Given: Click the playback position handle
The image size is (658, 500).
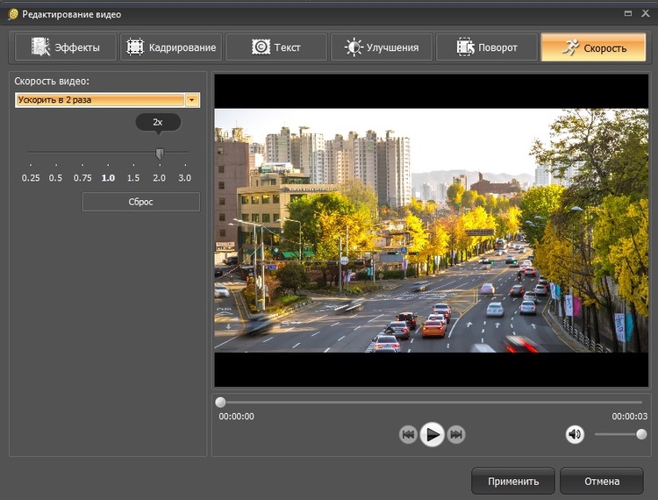Looking at the screenshot, I should (220, 403).
